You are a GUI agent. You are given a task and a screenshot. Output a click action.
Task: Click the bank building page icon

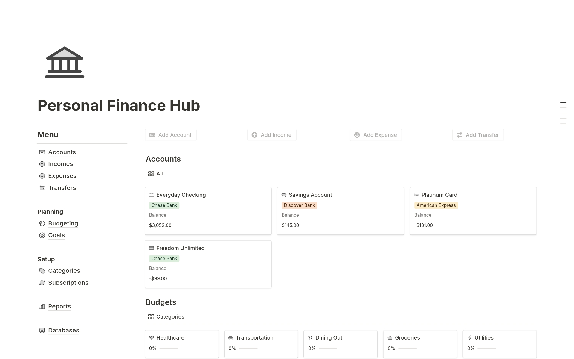(65, 62)
